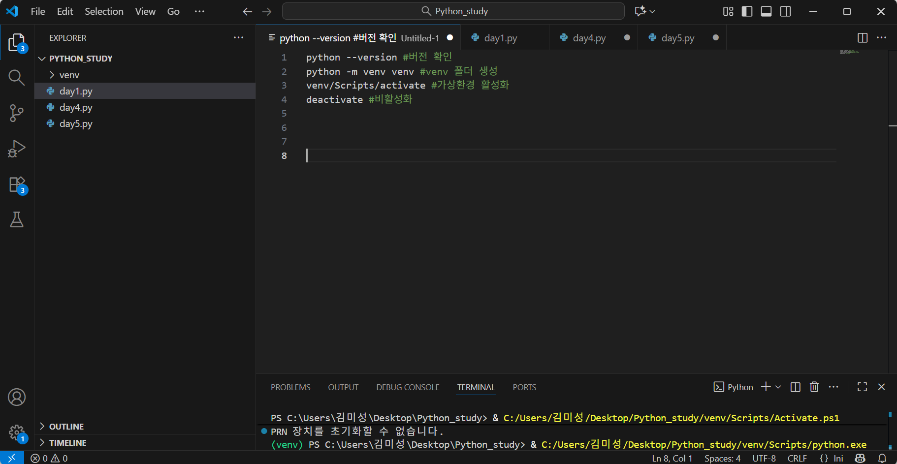
Task: Change indentation via Spaces: 4
Action: coord(722,458)
